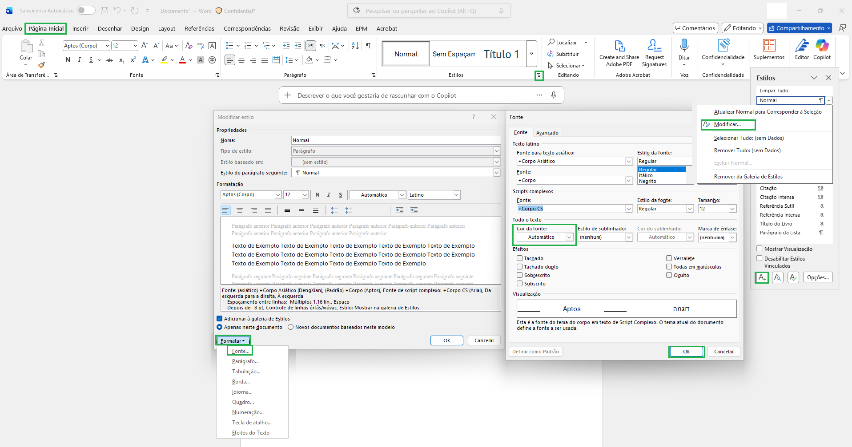The width and height of the screenshot is (852, 447).
Task: Click the Format Painter brush icon
Action: point(41,65)
